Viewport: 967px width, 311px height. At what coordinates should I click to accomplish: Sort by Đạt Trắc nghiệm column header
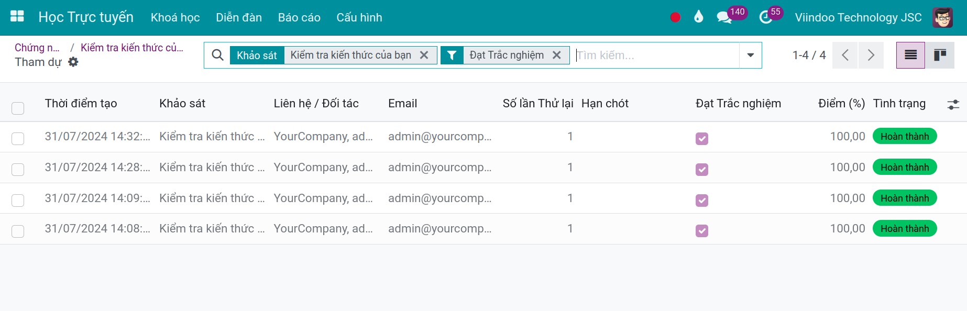(x=739, y=103)
